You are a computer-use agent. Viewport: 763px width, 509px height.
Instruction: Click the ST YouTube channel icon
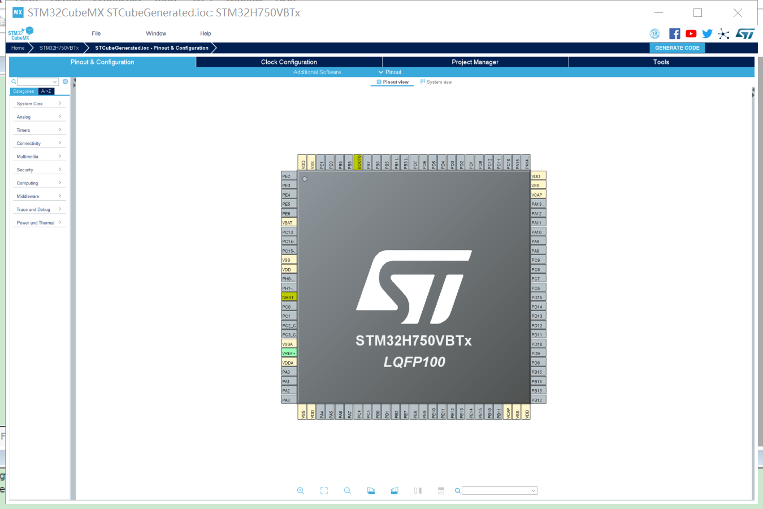click(x=691, y=33)
